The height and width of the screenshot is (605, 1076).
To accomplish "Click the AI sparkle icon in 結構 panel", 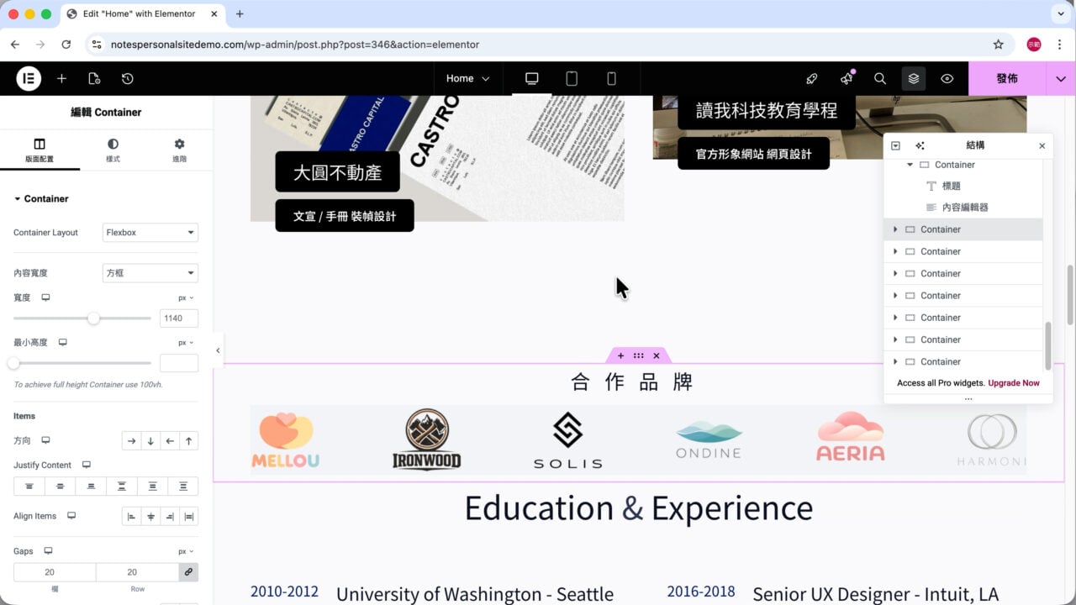I will click(920, 145).
